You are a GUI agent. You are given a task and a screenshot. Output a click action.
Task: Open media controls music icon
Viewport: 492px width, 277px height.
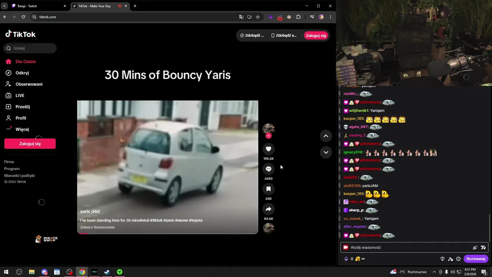(x=312, y=17)
